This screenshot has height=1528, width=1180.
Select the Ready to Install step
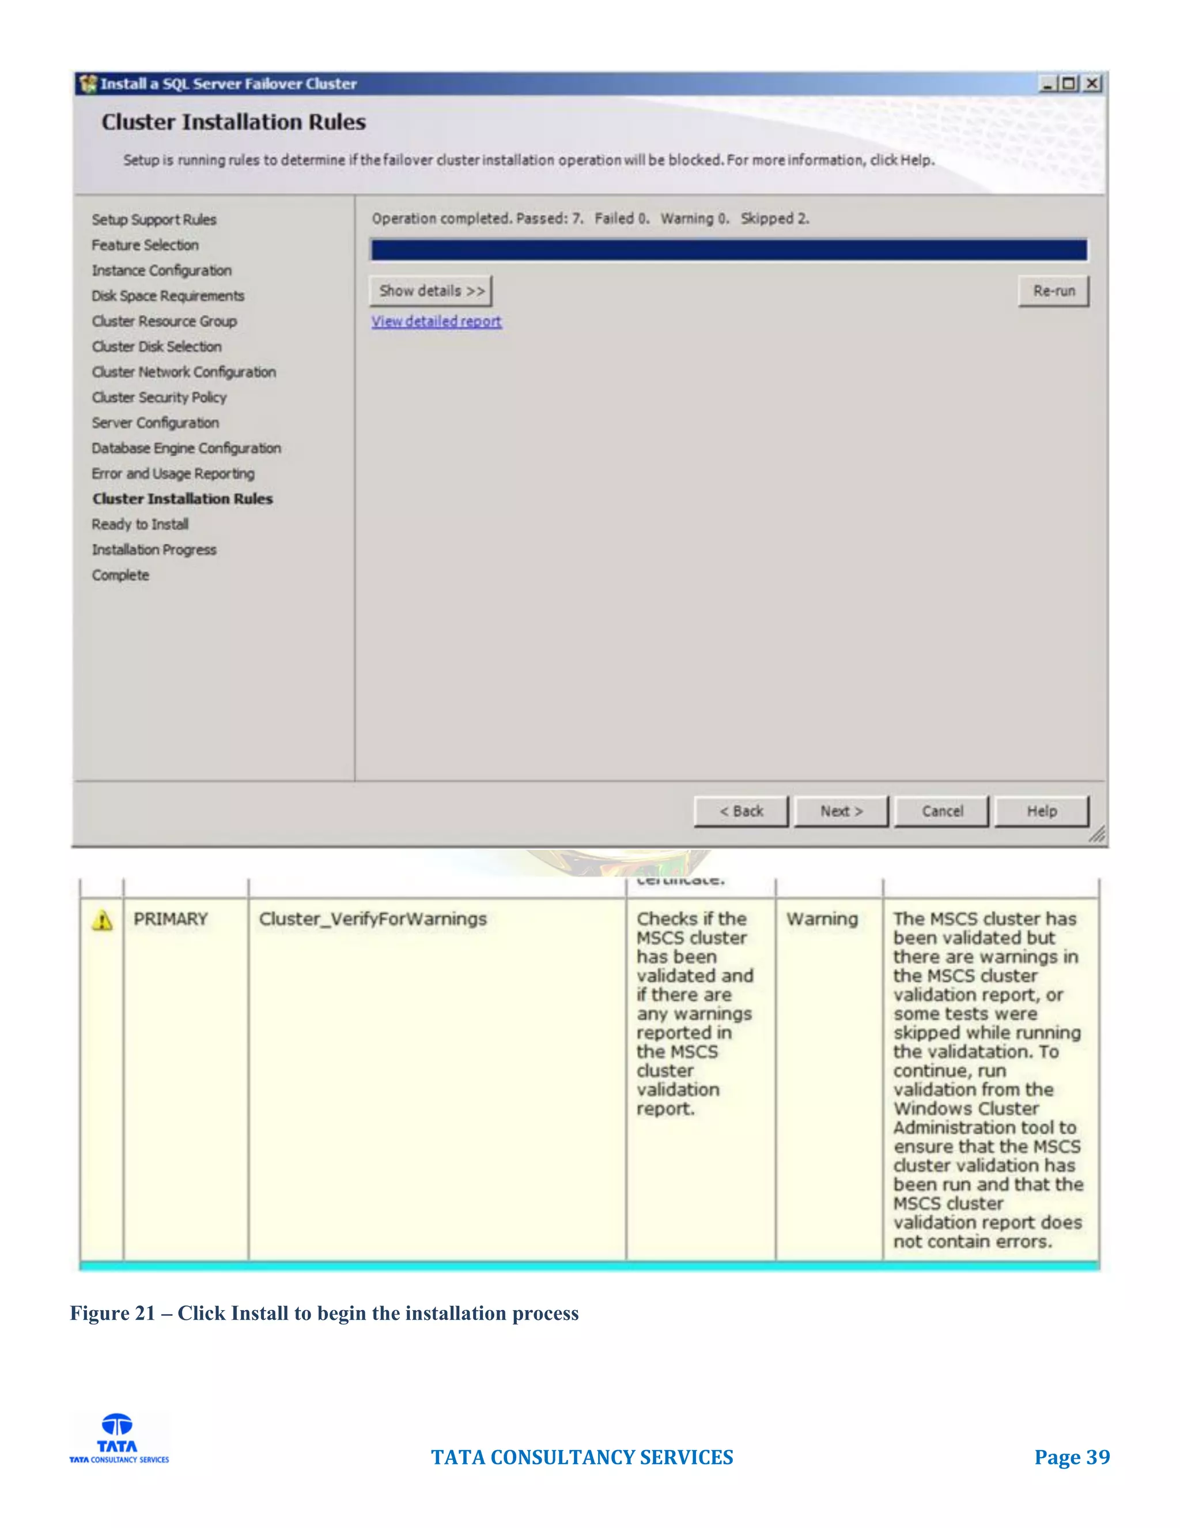(x=140, y=524)
